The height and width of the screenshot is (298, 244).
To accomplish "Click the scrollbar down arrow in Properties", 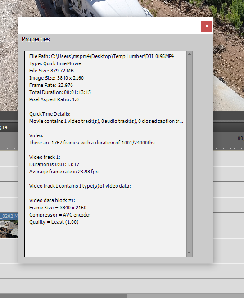I will 189,253.
